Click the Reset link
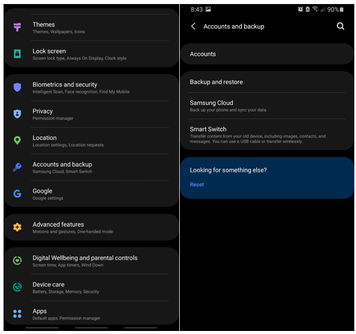The width and height of the screenshot is (356, 334). click(x=197, y=184)
